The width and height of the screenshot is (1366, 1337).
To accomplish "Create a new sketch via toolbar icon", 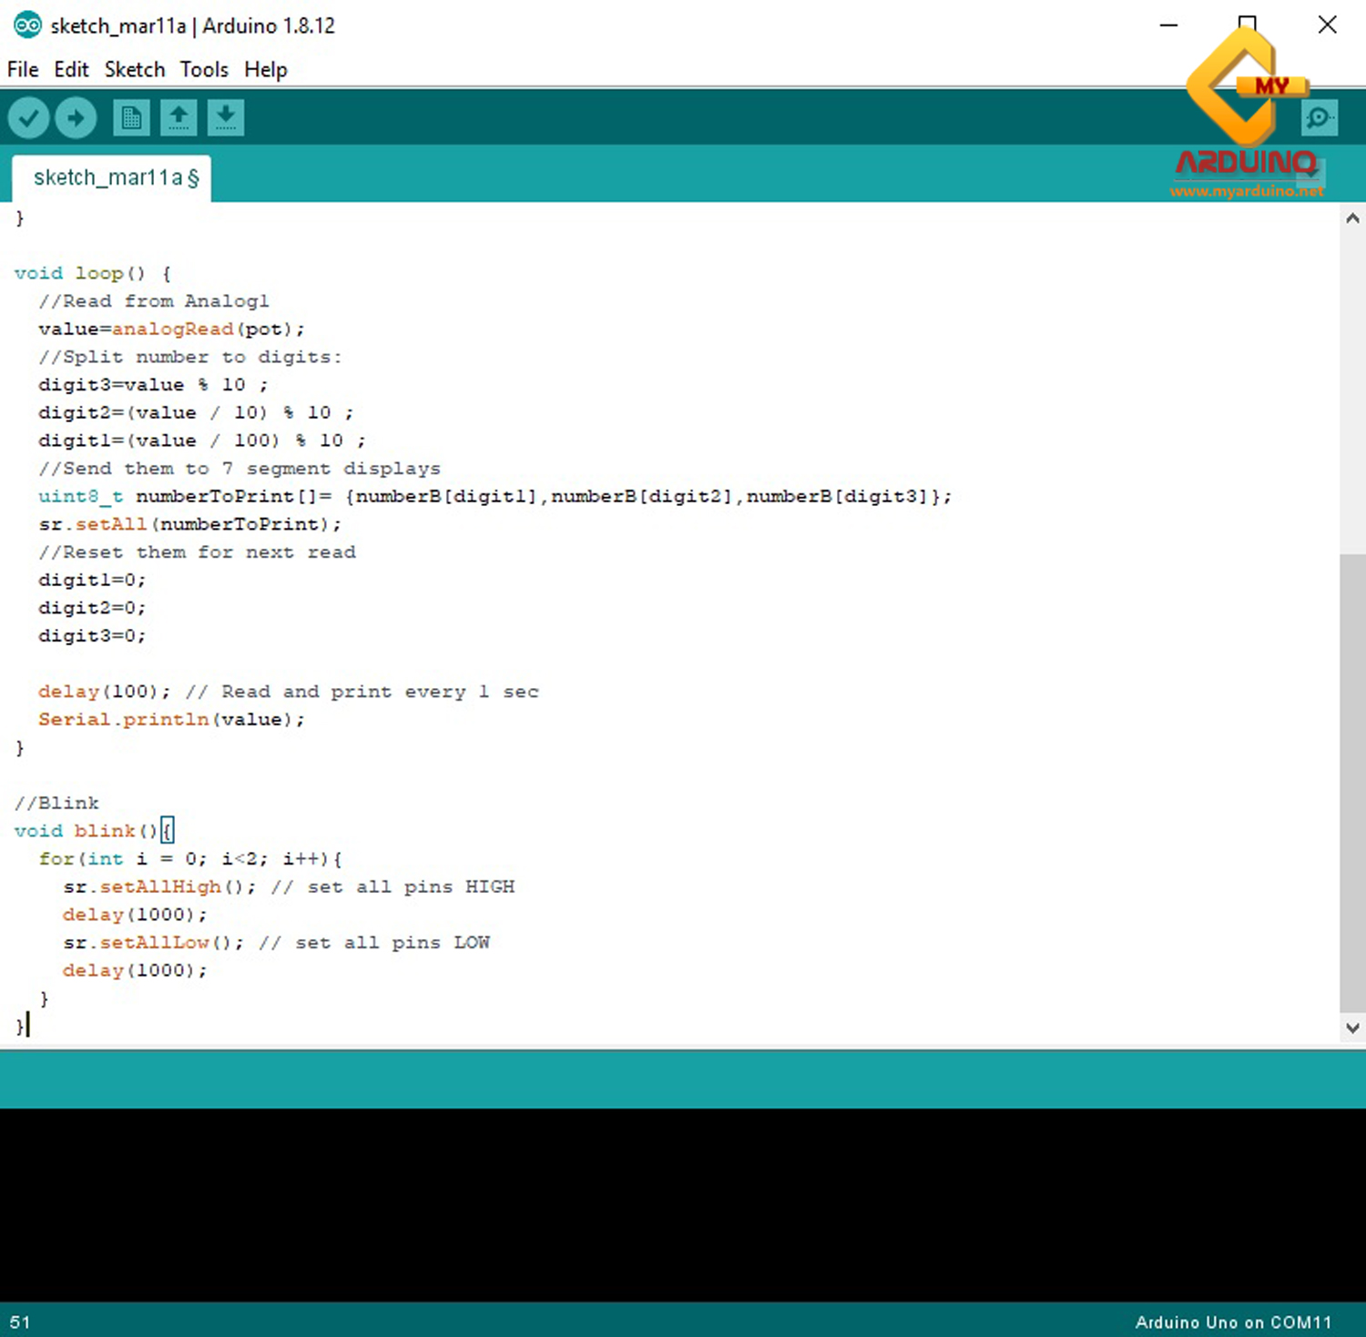I will pos(130,116).
